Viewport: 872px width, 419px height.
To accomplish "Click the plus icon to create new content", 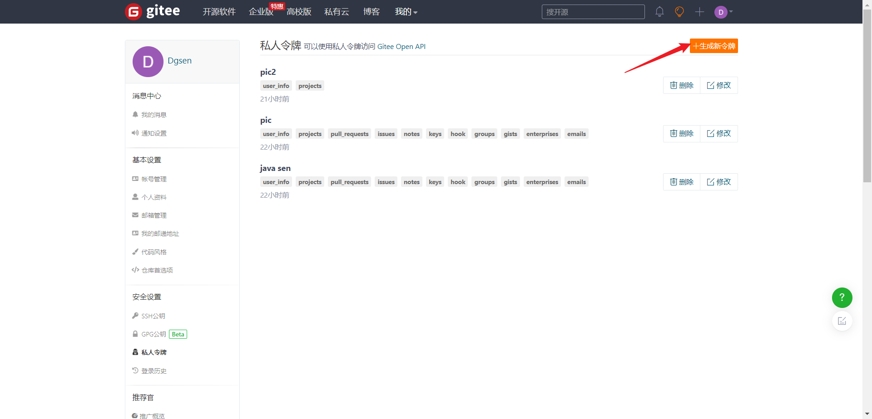I will tap(699, 12).
